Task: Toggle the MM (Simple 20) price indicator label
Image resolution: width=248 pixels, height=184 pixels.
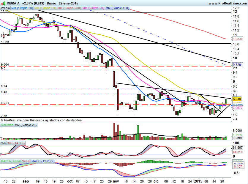Action: [x=22, y=8]
